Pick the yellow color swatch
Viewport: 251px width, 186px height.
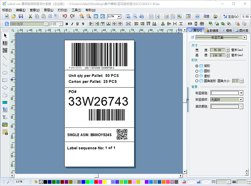(104, 182)
